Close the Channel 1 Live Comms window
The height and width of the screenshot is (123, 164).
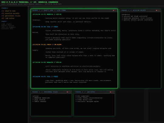(x=116, y=10)
